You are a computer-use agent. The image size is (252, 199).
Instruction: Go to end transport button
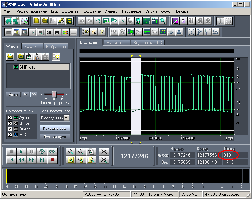42,160
